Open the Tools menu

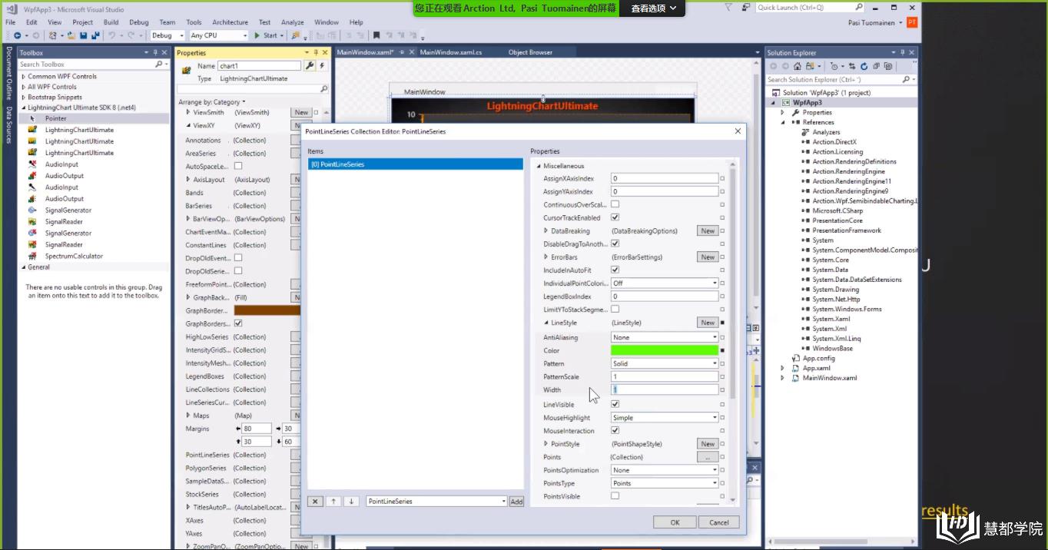pyautogui.click(x=194, y=22)
